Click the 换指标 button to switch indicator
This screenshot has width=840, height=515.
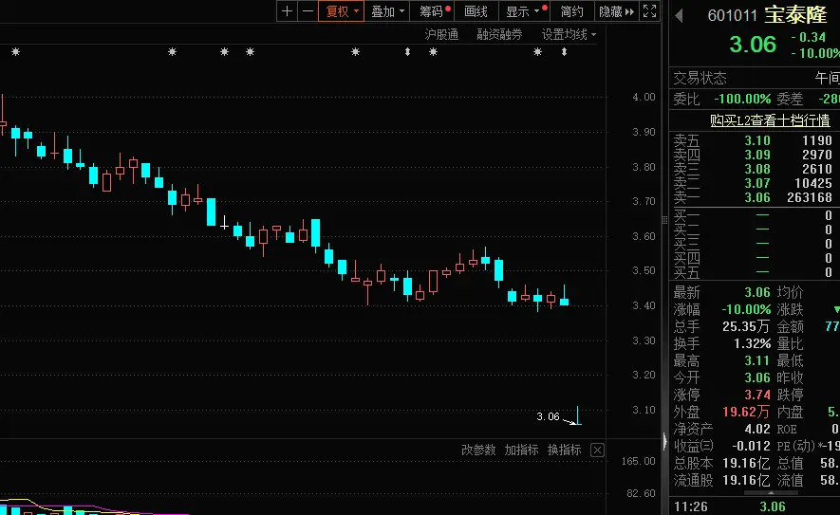click(564, 450)
